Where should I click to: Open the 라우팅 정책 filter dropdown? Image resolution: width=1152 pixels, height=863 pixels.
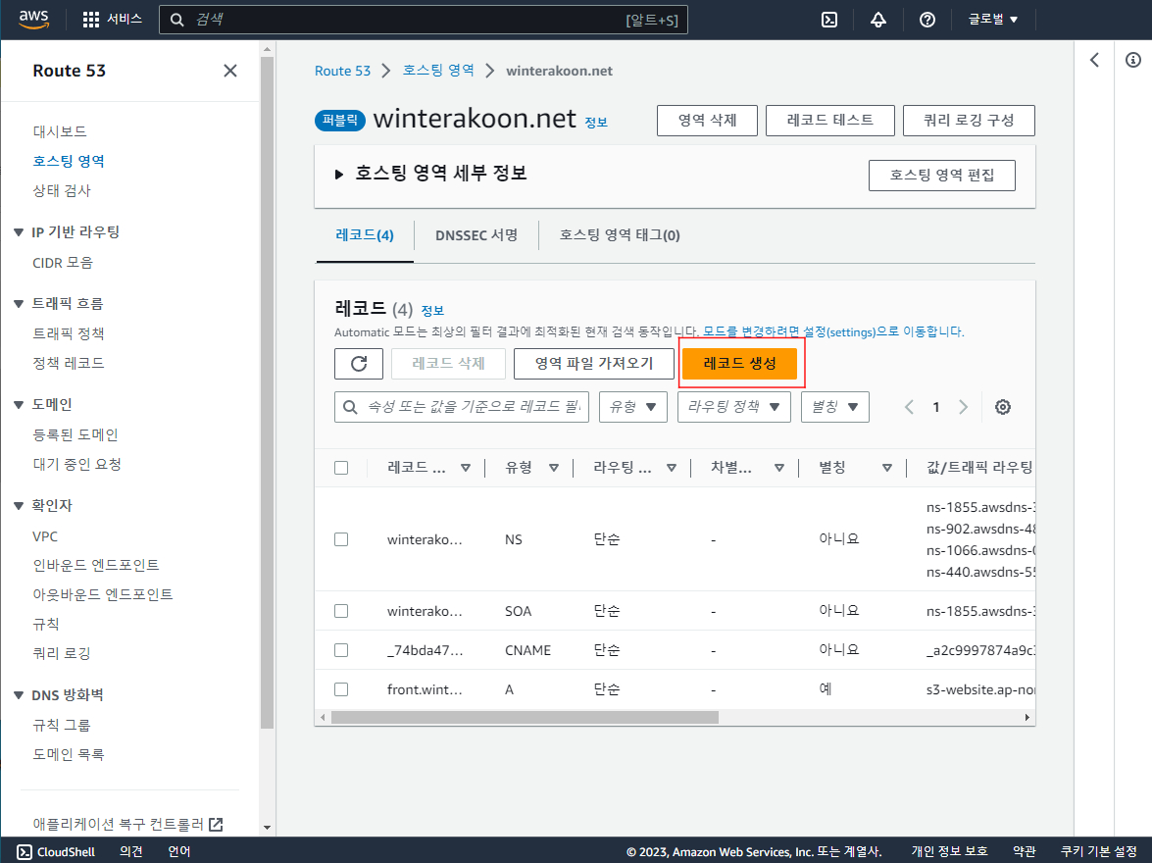pos(734,407)
